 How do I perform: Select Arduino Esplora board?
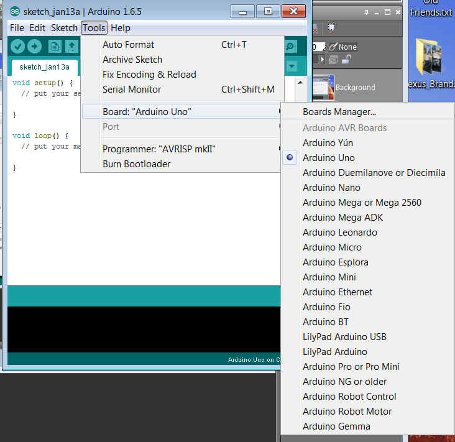[367, 262]
